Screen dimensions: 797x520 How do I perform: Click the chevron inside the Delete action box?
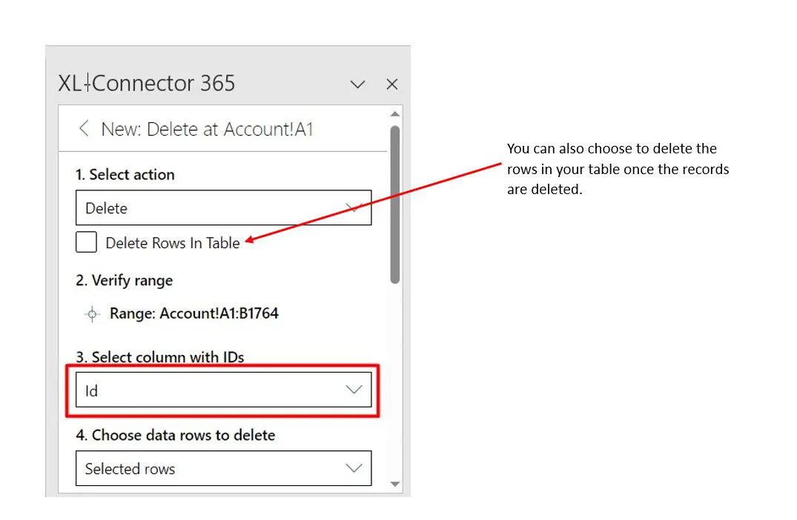[354, 208]
